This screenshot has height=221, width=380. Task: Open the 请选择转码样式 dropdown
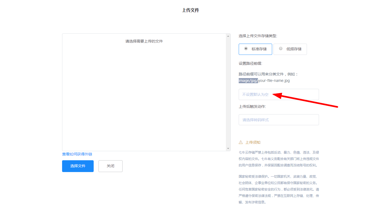point(279,120)
